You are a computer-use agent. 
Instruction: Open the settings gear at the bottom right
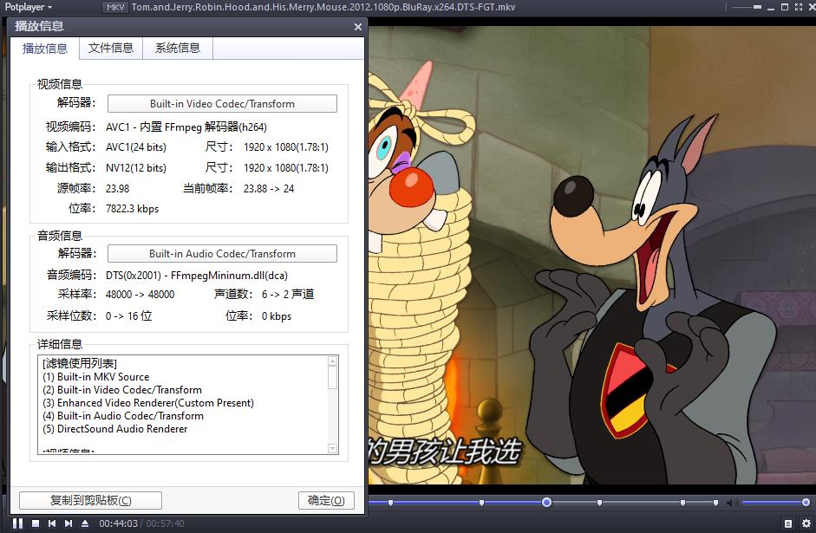[806, 523]
